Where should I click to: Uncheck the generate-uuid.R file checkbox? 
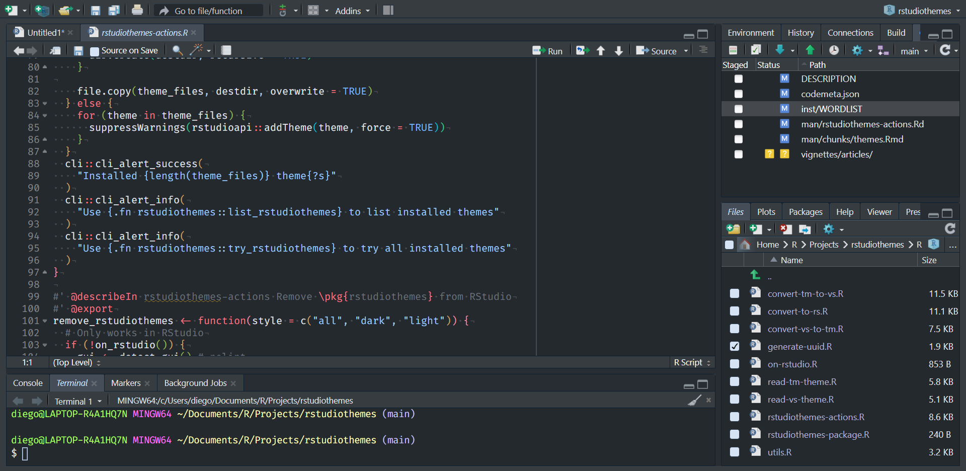click(735, 347)
